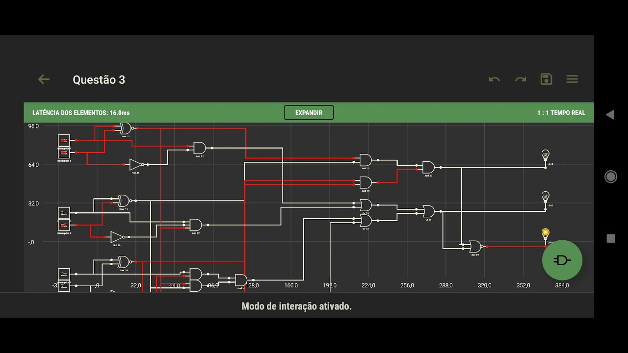This screenshot has width=628, height=353.
Task: Select the And 71 gate
Action: coord(366,160)
